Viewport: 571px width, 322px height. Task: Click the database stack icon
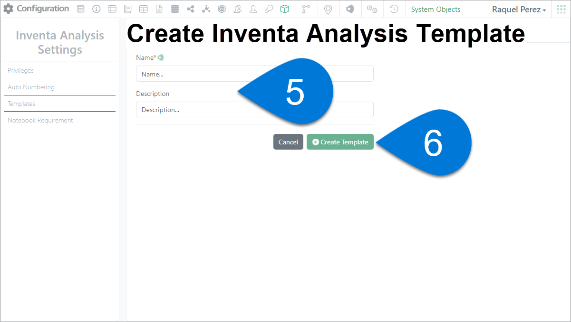coord(175,9)
